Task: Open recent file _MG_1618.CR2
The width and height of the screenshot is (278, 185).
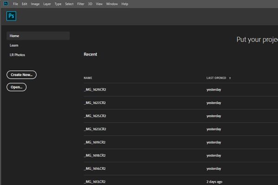Action: [95, 155]
